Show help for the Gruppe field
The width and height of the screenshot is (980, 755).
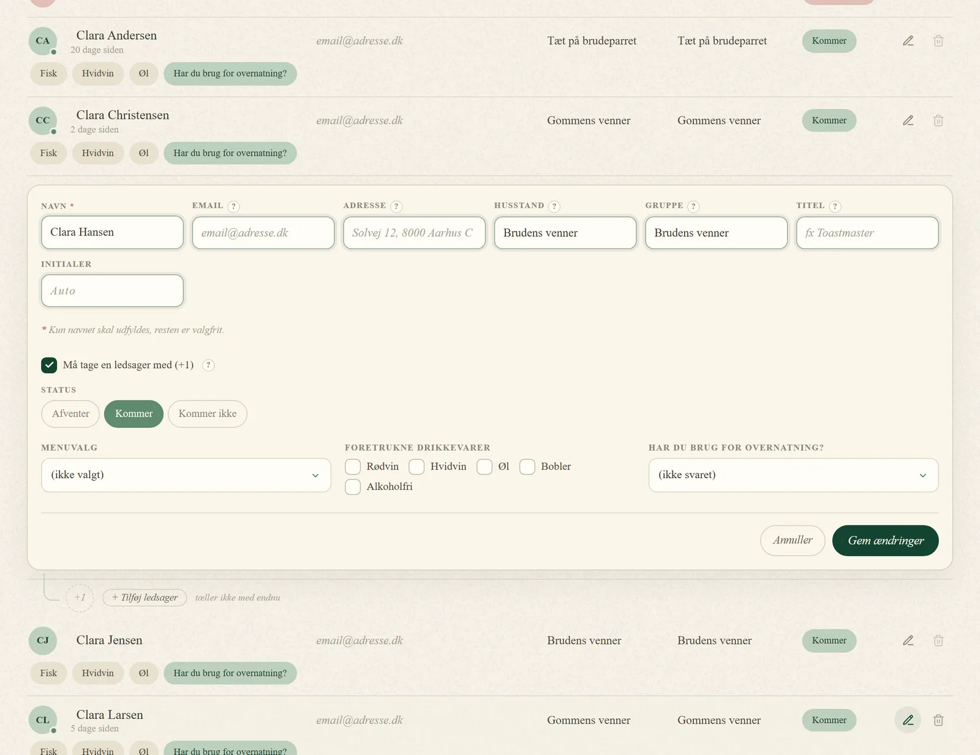(x=693, y=206)
